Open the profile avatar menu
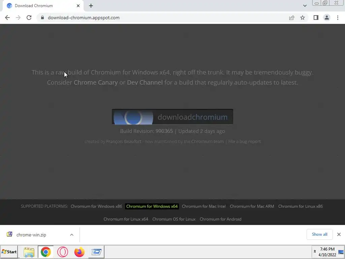The height and width of the screenshot is (259, 345). (x=327, y=18)
